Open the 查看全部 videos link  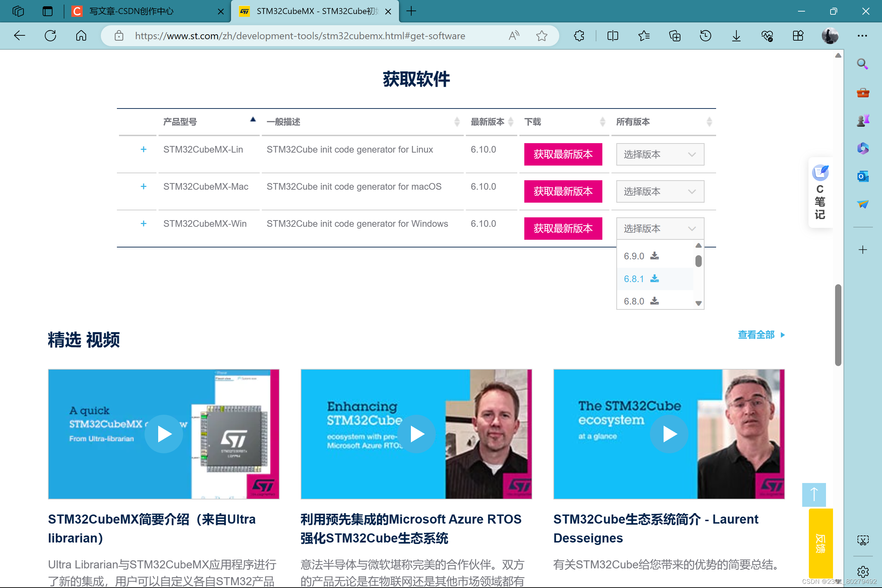[757, 335]
